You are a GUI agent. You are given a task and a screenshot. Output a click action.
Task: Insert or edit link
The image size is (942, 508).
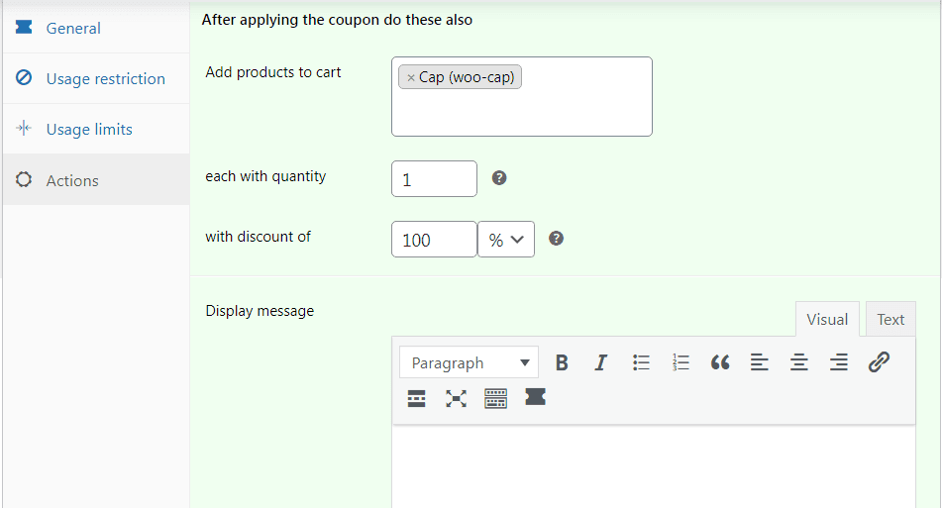pyautogui.click(x=879, y=362)
